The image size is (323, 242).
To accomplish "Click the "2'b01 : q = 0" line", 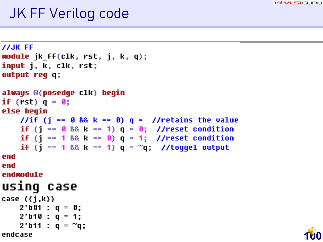I will coord(50,208).
